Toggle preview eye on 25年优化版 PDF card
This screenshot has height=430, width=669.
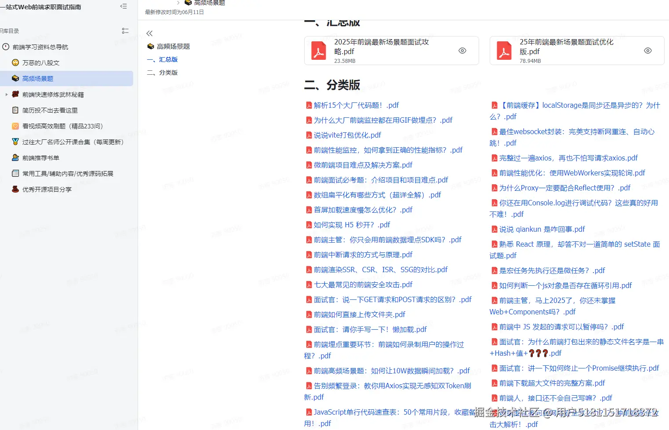pos(647,50)
